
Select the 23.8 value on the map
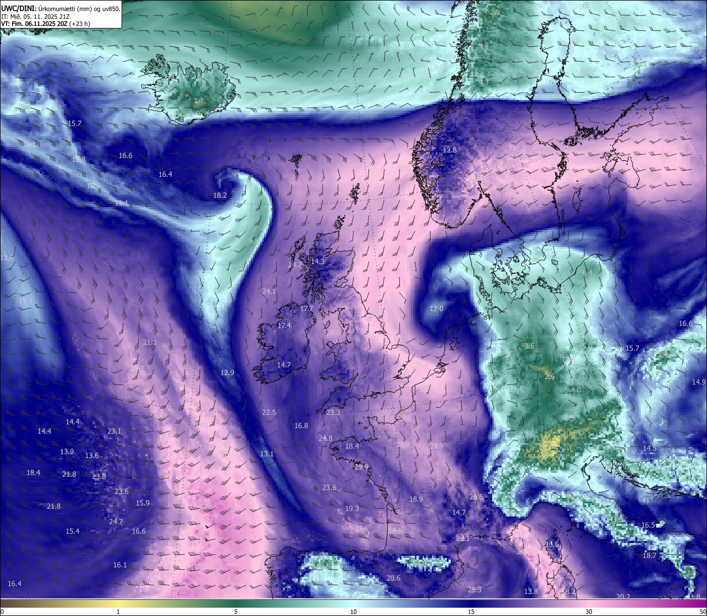99,476
